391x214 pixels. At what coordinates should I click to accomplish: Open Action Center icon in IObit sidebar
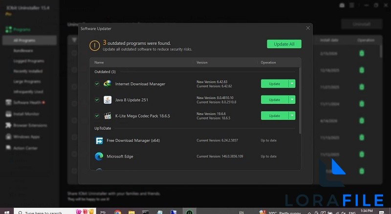(x=8, y=148)
